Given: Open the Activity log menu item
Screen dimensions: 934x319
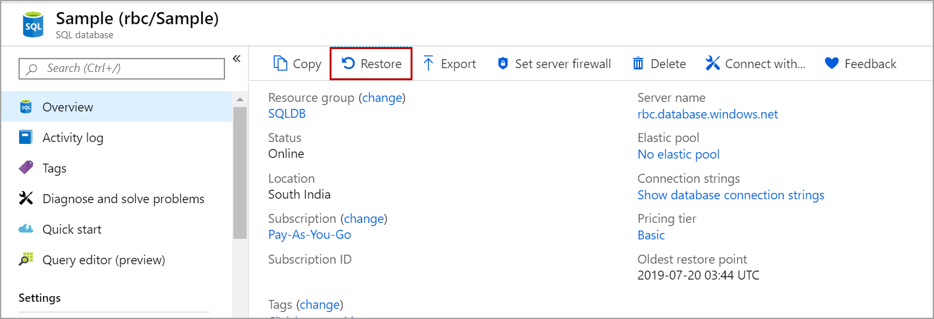Looking at the screenshot, I should 73,138.
